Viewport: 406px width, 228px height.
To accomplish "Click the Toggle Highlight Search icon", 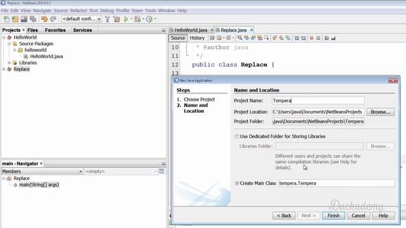I will pyautogui.click(x=259, y=38).
